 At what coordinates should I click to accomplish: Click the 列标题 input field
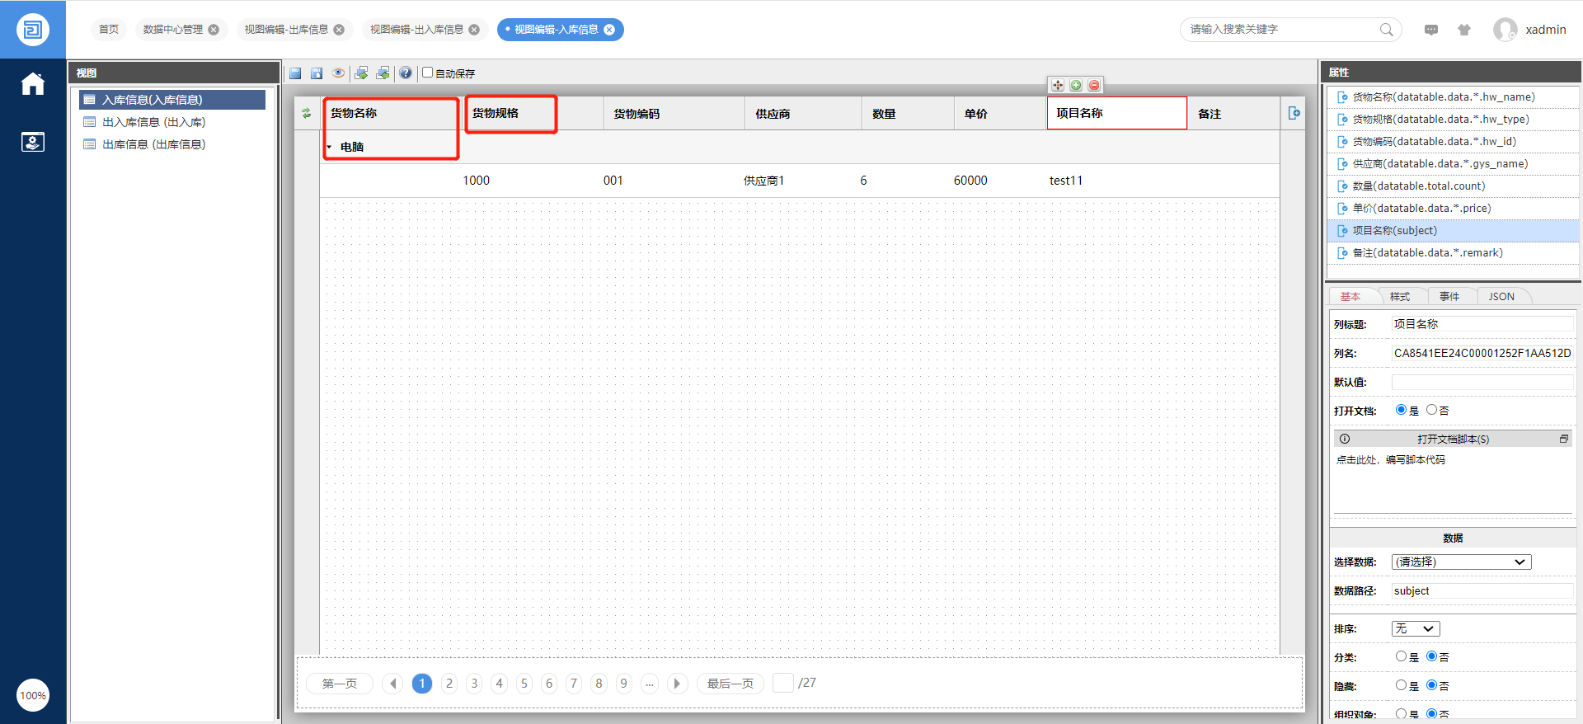click(x=1482, y=324)
